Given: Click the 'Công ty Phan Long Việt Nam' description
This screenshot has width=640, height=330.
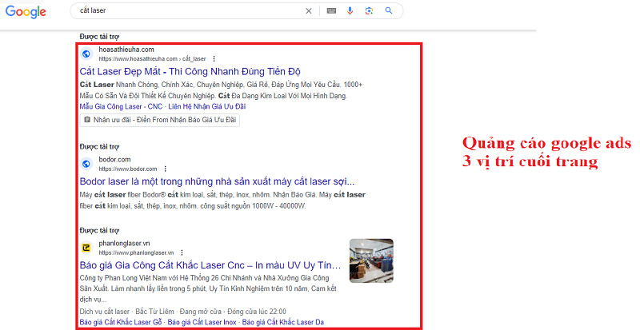Looking at the screenshot, I should pyautogui.click(x=208, y=288).
